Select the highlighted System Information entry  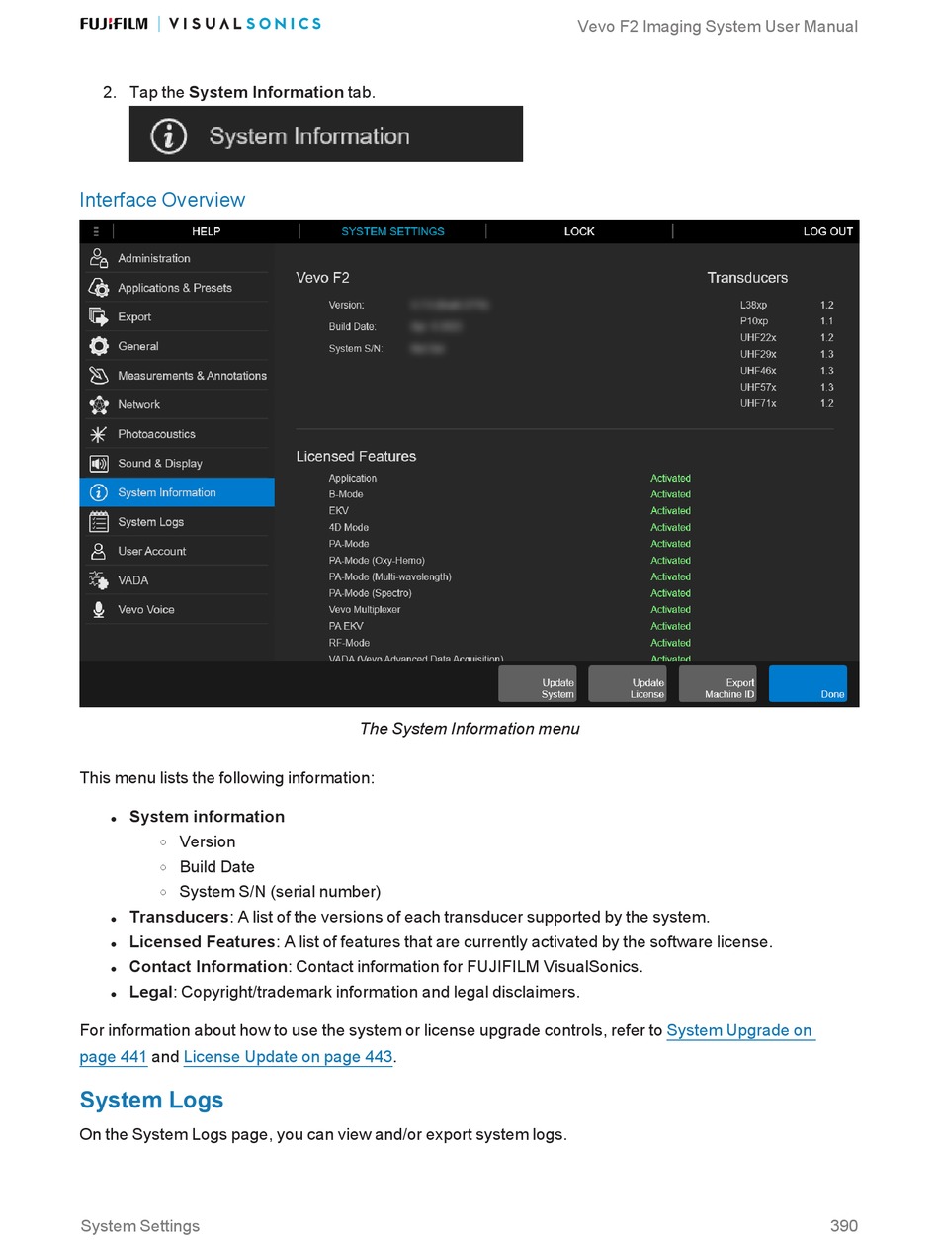pyautogui.click(x=177, y=492)
